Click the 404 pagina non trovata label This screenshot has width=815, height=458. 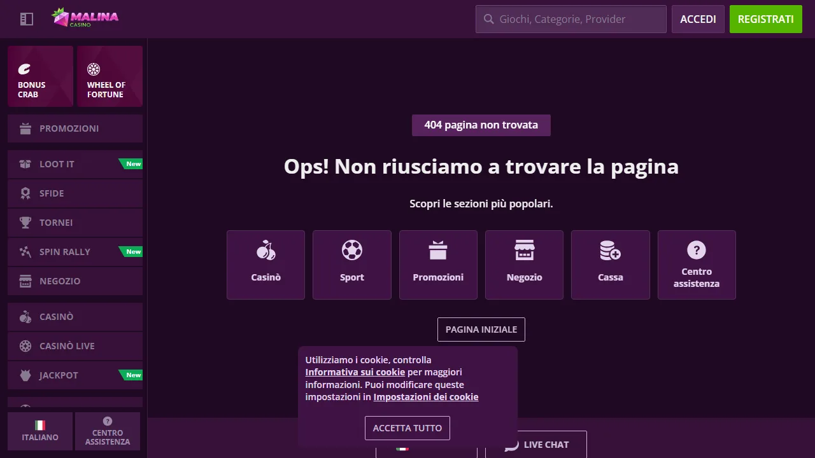point(481,125)
